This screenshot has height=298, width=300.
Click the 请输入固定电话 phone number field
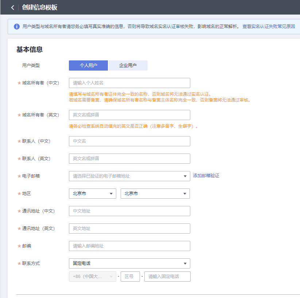(x=167, y=277)
